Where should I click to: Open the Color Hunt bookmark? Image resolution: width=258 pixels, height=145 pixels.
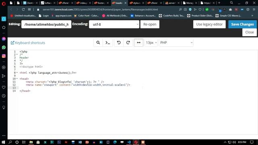click(86, 16)
